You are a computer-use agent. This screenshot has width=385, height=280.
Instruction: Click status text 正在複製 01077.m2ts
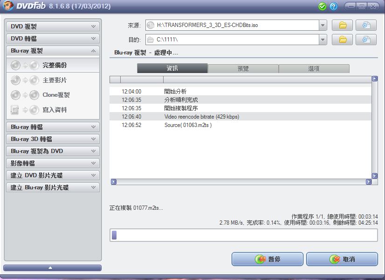click(136, 208)
